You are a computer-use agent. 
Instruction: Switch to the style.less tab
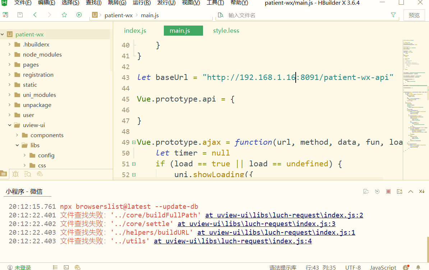(x=226, y=31)
